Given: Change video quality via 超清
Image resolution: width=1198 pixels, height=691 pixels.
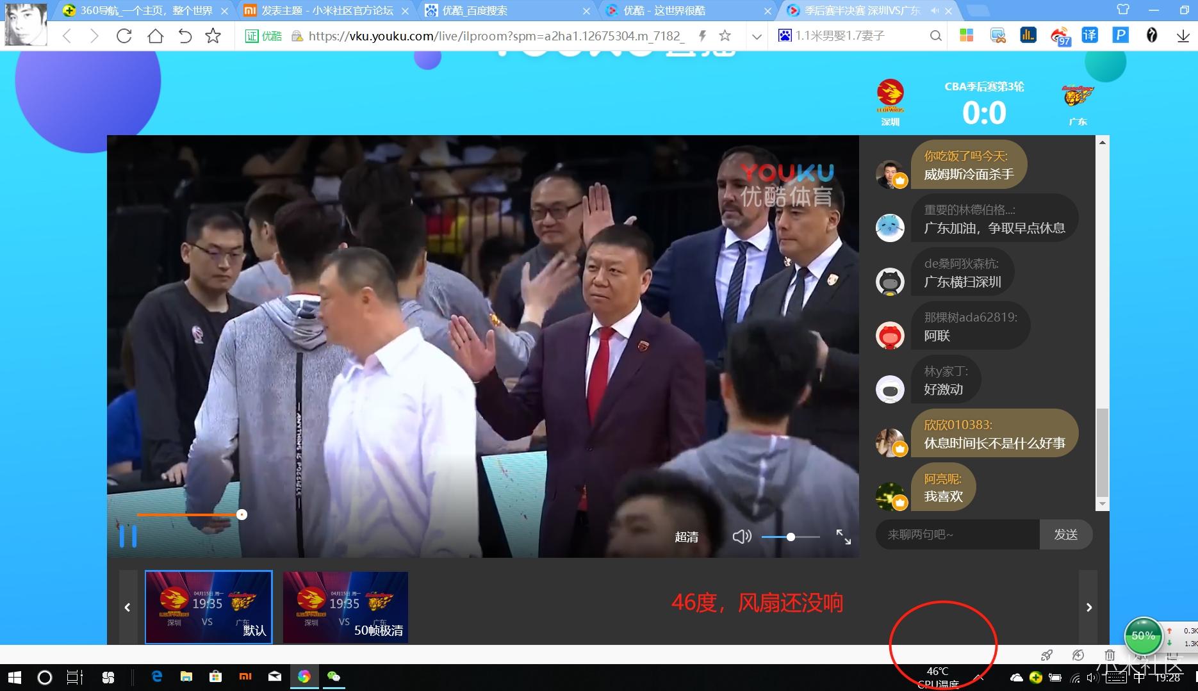Looking at the screenshot, I should [x=686, y=537].
